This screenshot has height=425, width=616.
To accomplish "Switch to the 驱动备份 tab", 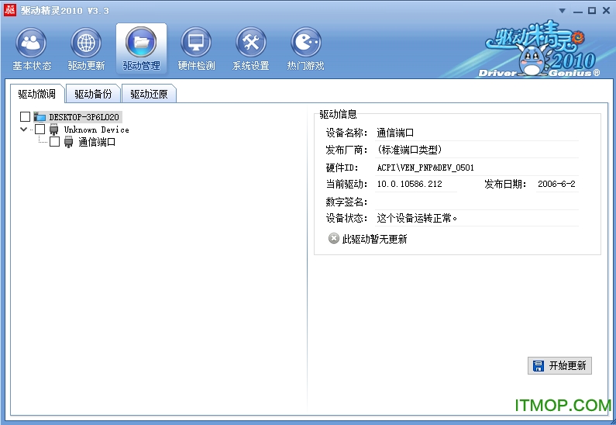I will [93, 94].
